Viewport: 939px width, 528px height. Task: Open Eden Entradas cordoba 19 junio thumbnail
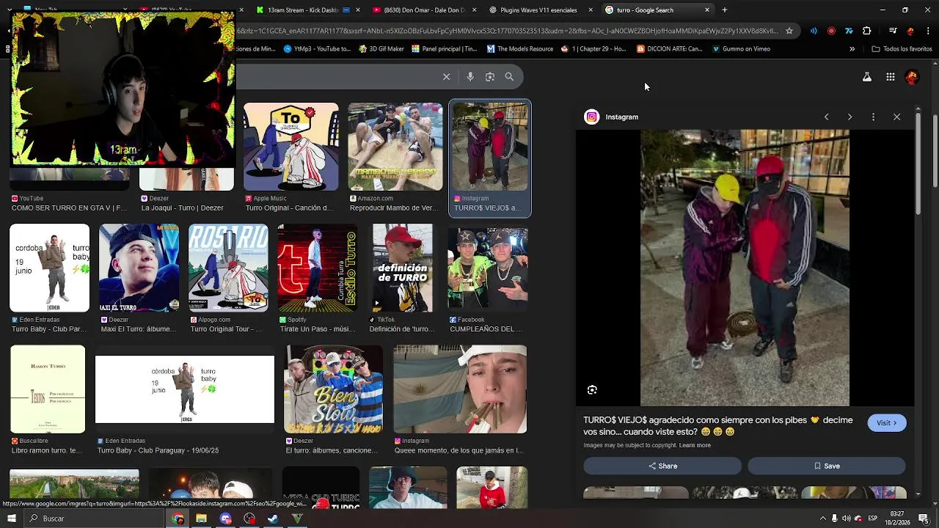(x=49, y=268)
